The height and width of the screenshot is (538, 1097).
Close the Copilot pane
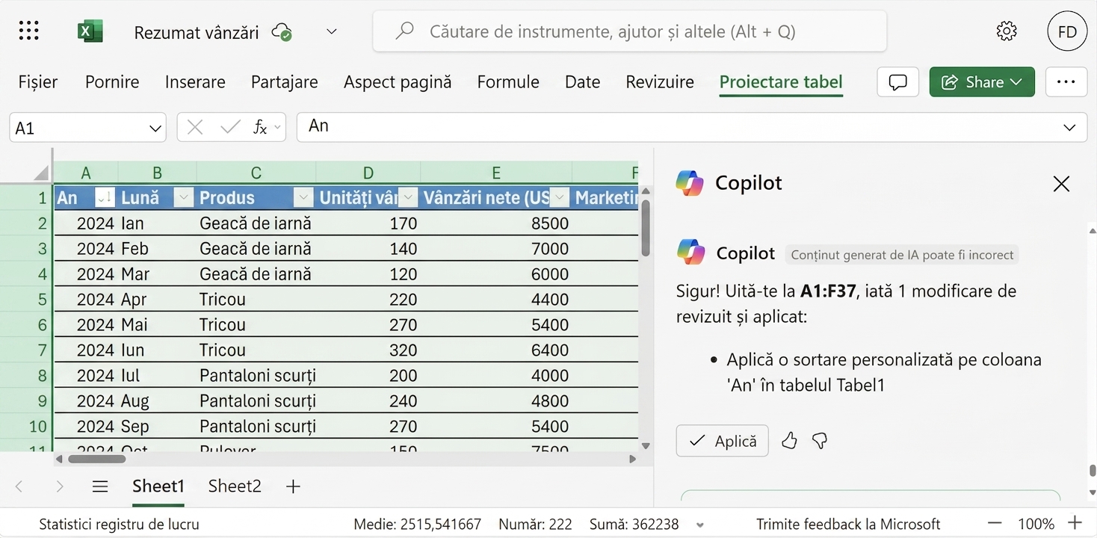[1061, 184]
